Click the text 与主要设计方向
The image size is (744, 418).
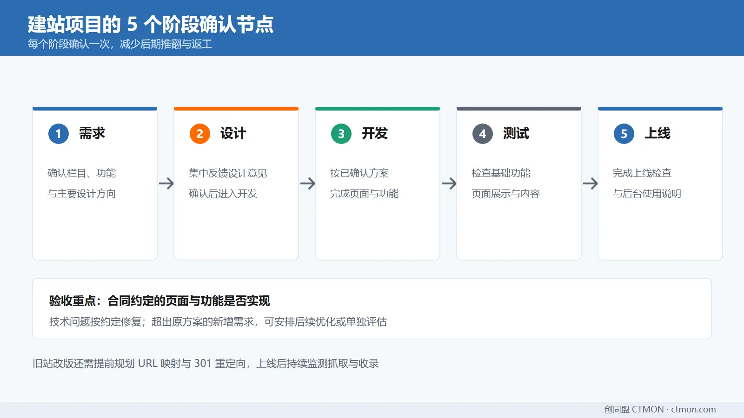82,194
